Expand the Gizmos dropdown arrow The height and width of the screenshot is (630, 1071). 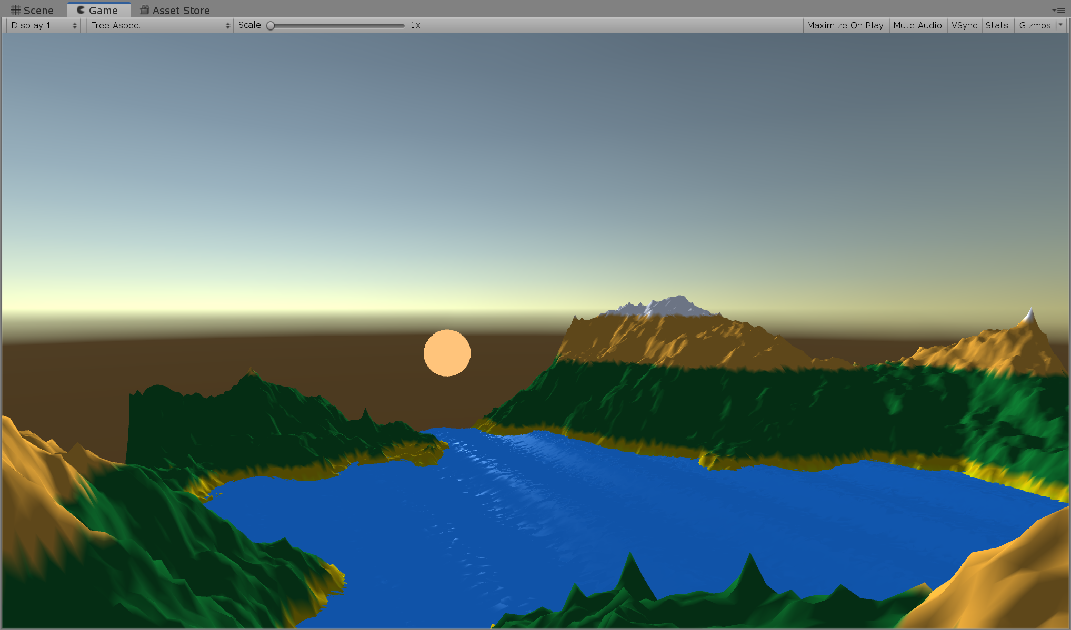(1061, 25)
